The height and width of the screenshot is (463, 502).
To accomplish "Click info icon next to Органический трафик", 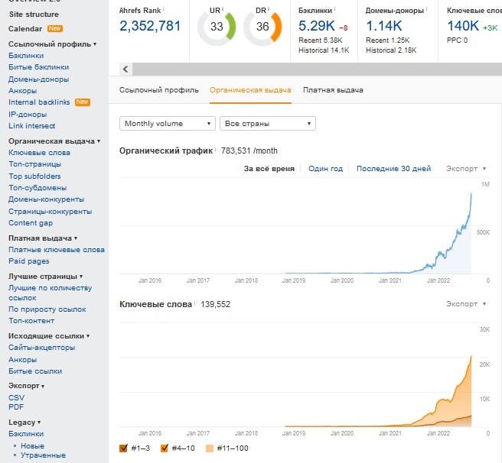I will click(x=217, y=151).
